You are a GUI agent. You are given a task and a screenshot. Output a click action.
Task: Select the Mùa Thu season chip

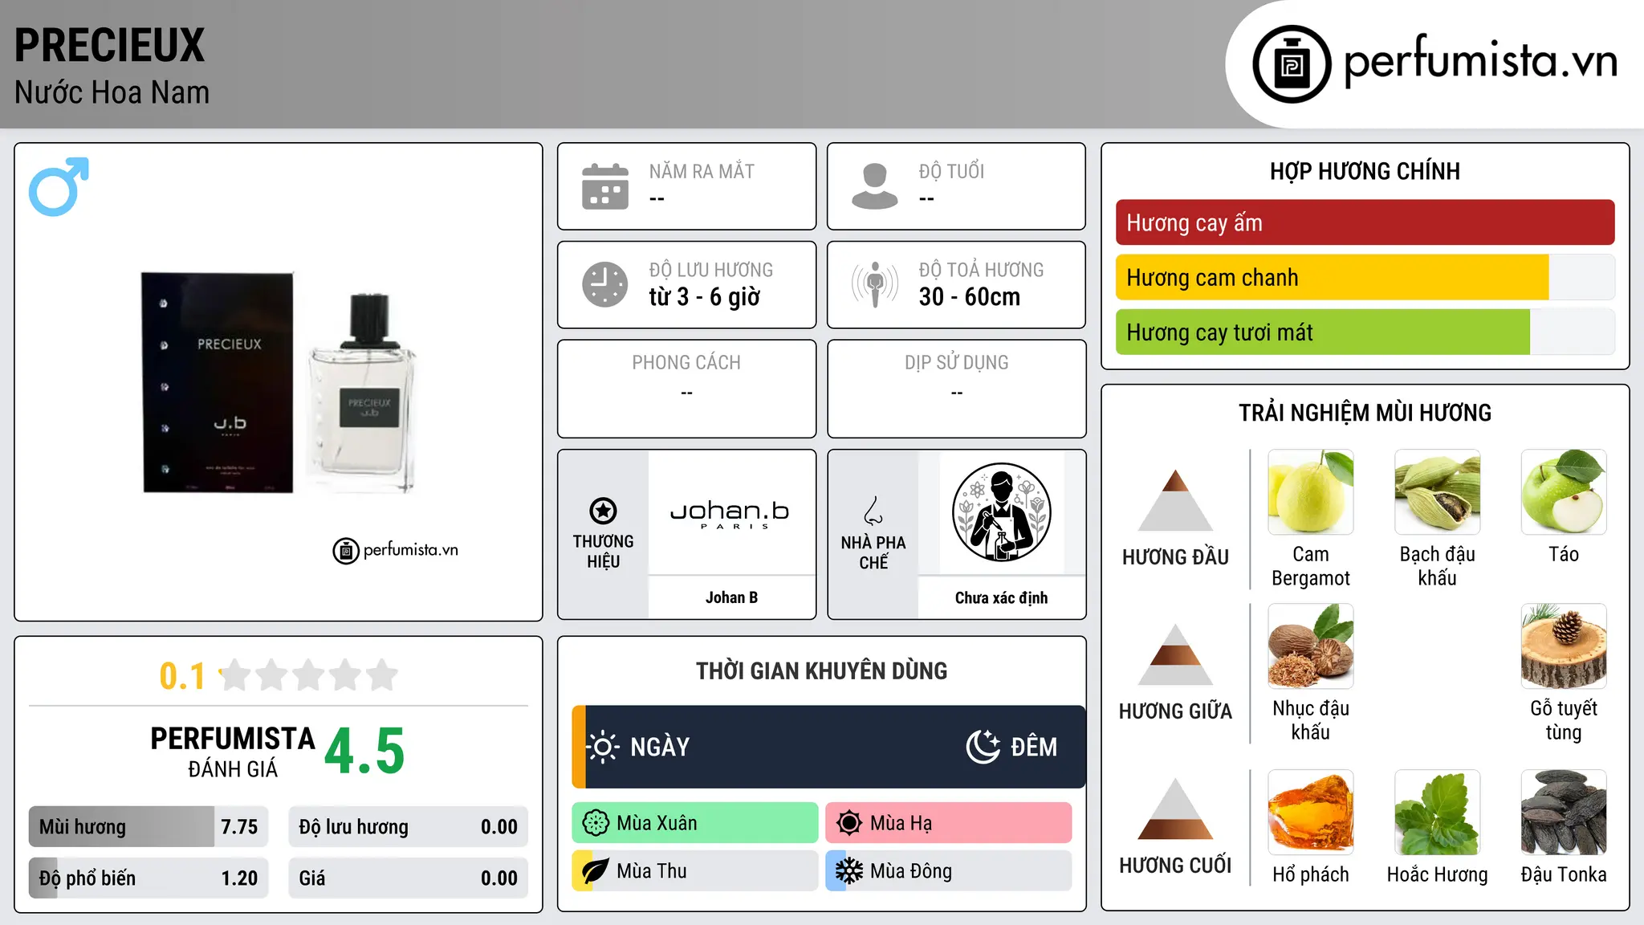[x=695, y=871]
